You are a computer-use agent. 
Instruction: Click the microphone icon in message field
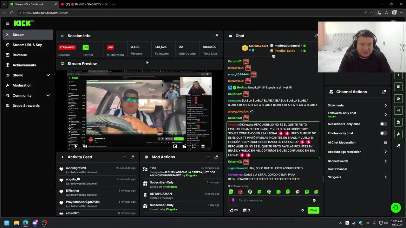coord(233,200)
